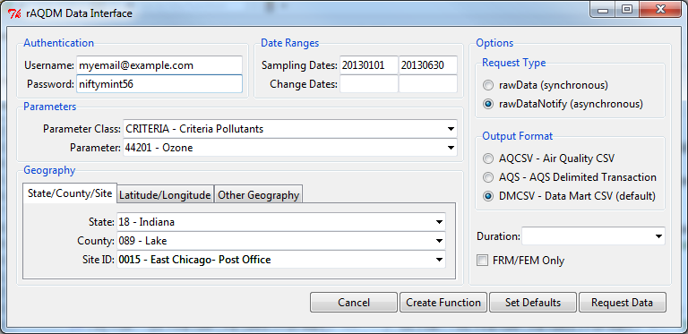Click the second Change Dates field
Screen dimensions: 688x334
point(428,83)
